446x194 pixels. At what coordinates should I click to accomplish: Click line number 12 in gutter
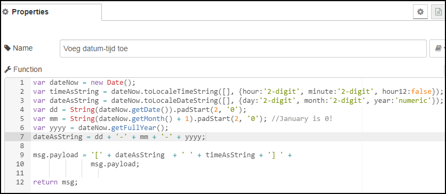tap(20, 182)
